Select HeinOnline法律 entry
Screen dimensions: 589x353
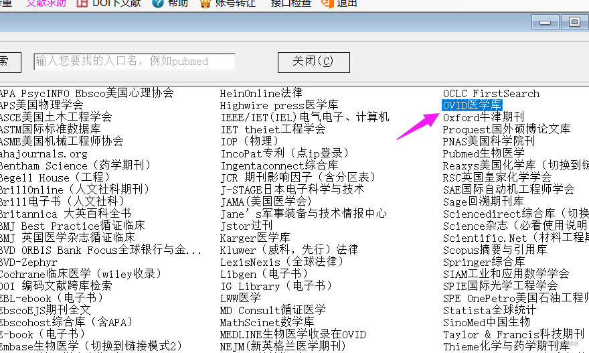[261, 93]
